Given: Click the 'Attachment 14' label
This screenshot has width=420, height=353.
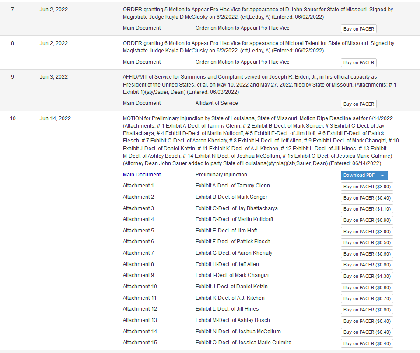Looking at the screenshot, I should [x=140, y=332].
